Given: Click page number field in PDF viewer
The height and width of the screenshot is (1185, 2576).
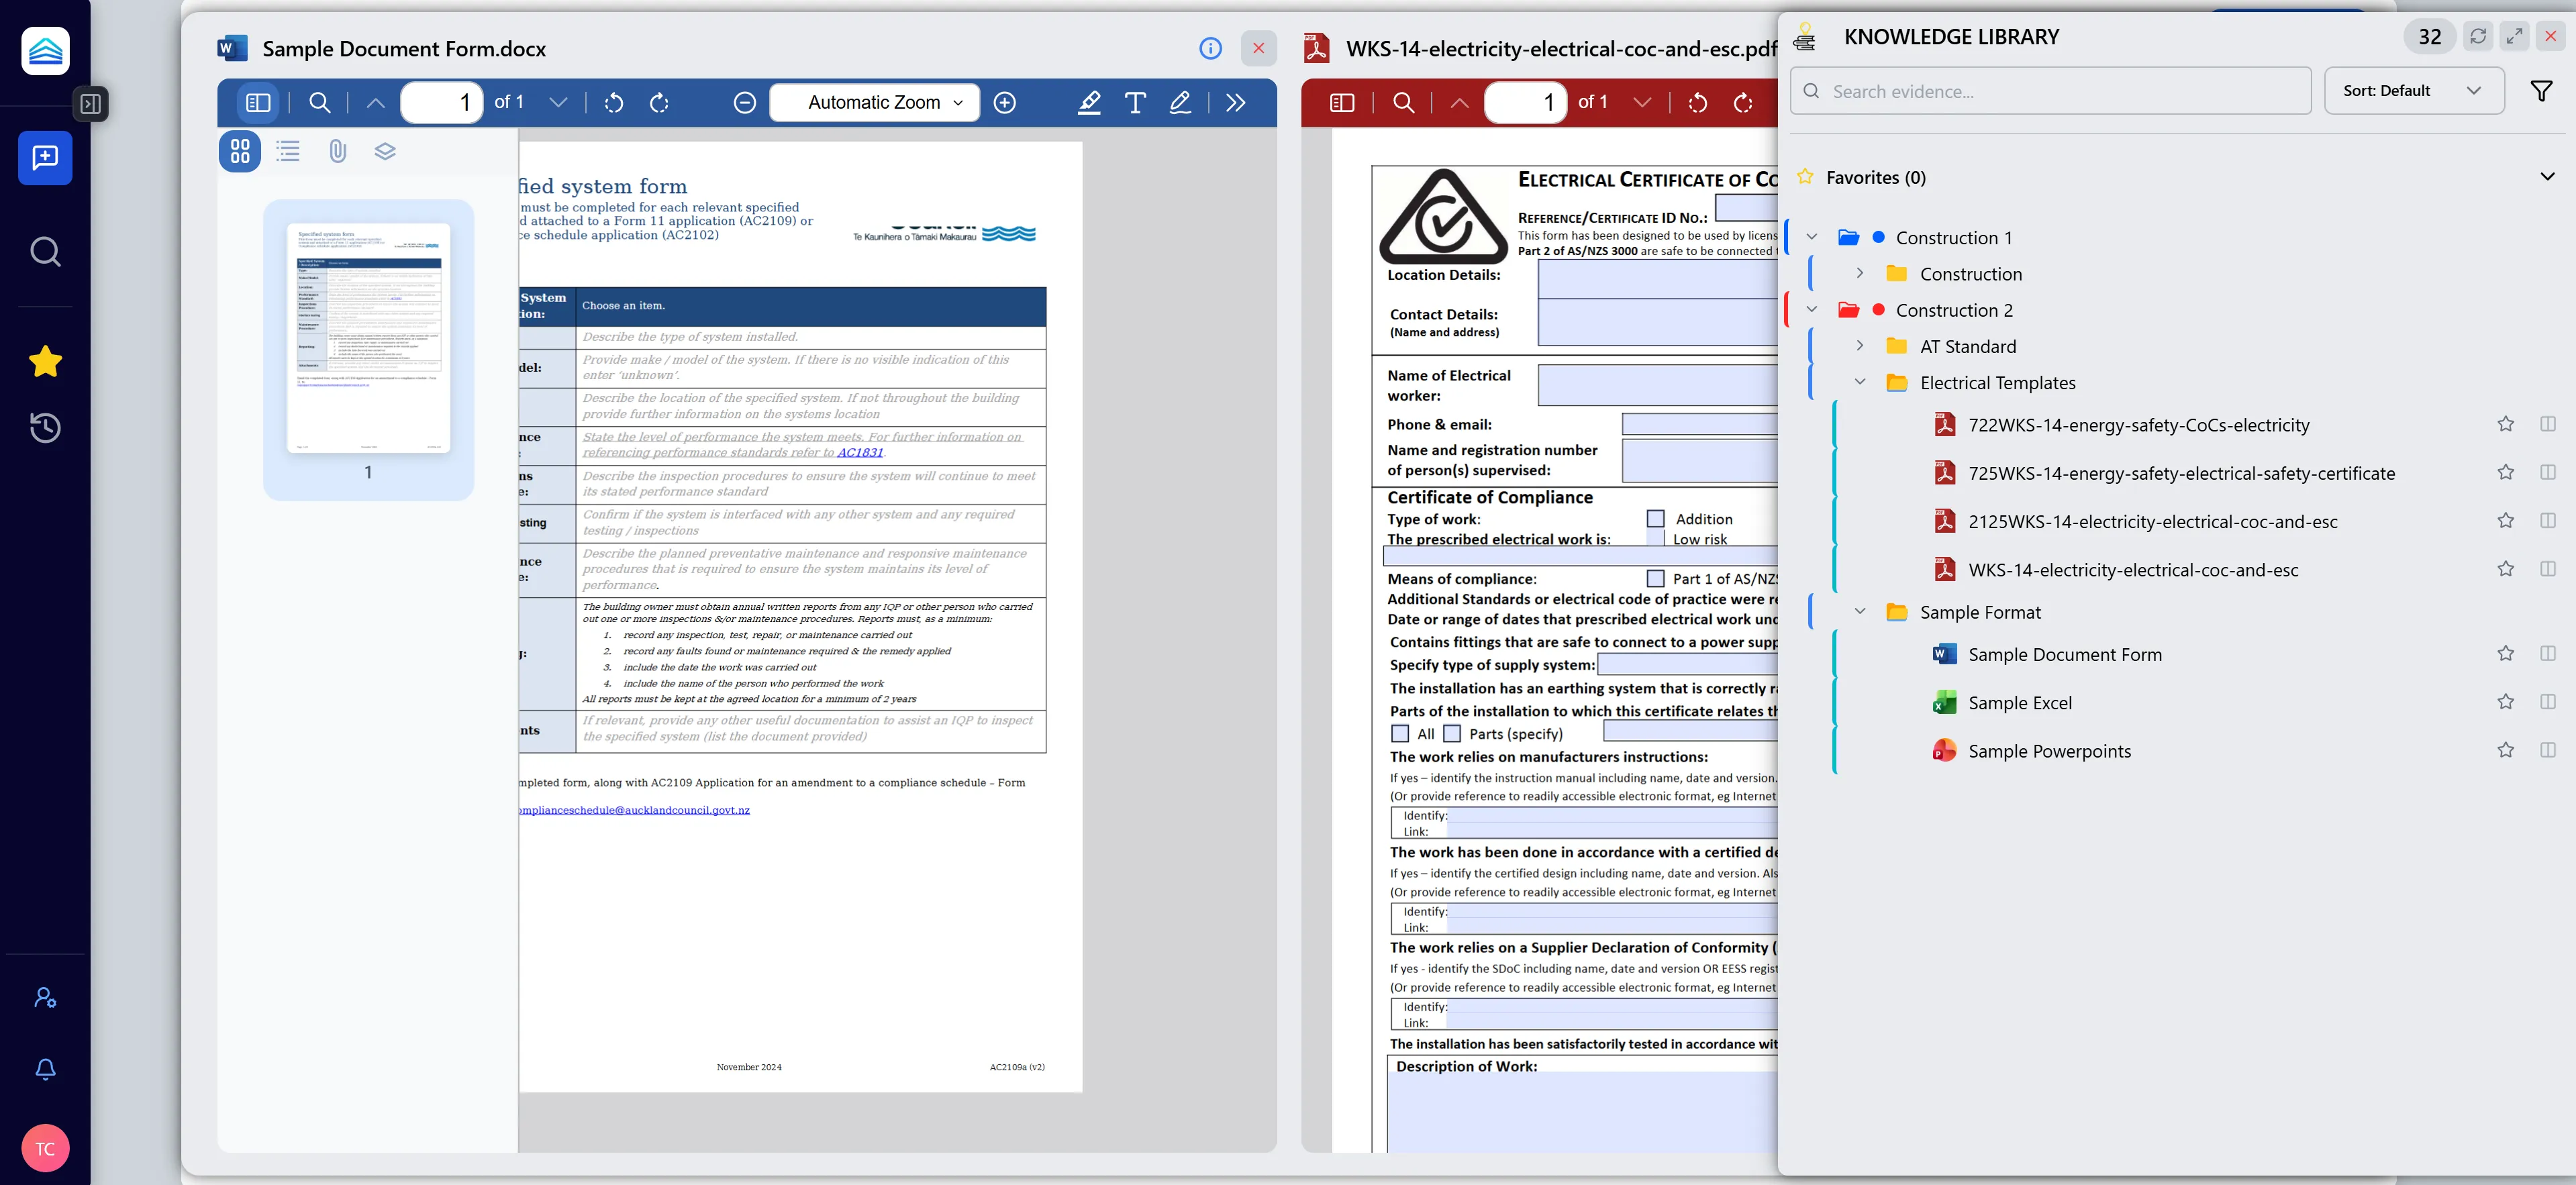Looking at the screenshot, I should point(1526,102).
